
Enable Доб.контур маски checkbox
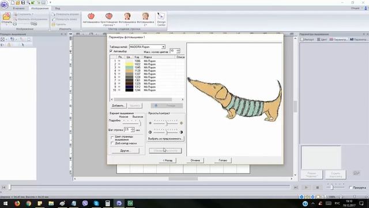112,143
